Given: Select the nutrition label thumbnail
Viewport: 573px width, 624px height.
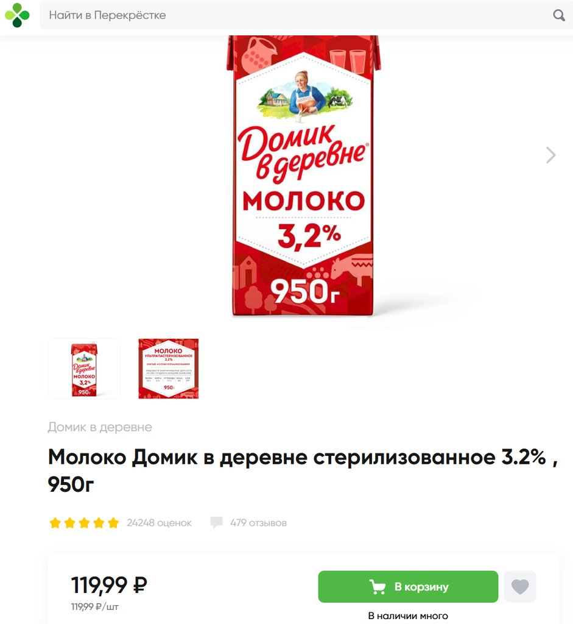Looking at the screenshot, I should (x=168, y=369).
